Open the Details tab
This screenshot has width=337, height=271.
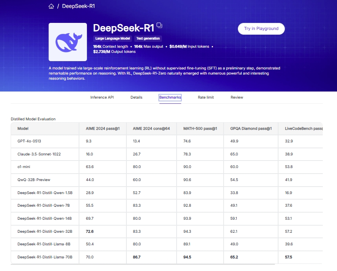(x=136, y=97)
